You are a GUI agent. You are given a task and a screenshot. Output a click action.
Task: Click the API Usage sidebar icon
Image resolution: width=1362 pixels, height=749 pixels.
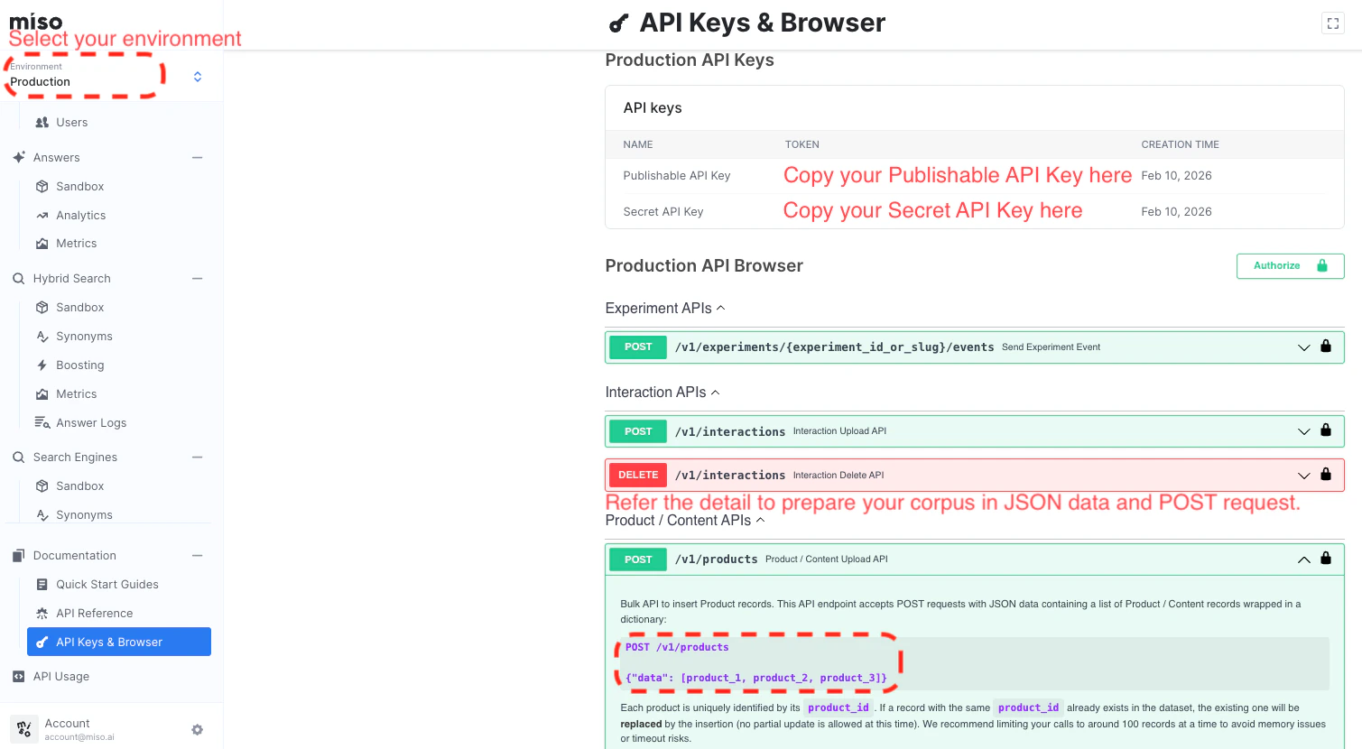click(x=18, y=676)
